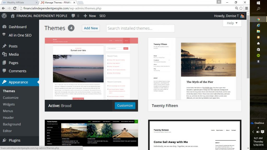Click the taskbar clock 9:21 AM
267x150 pixels.
(258, 138)
